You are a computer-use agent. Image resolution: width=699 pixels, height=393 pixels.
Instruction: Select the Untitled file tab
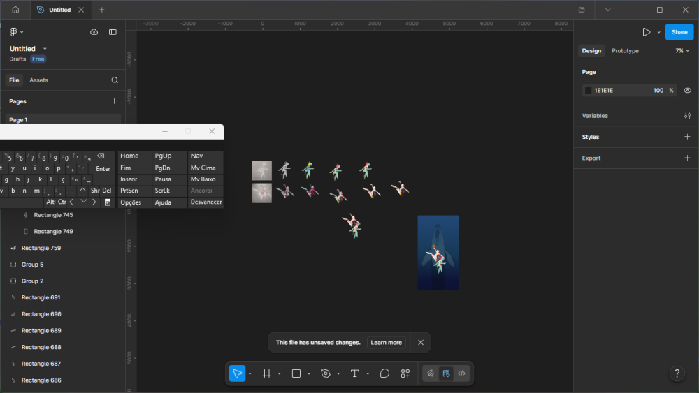tap(59, 10)
